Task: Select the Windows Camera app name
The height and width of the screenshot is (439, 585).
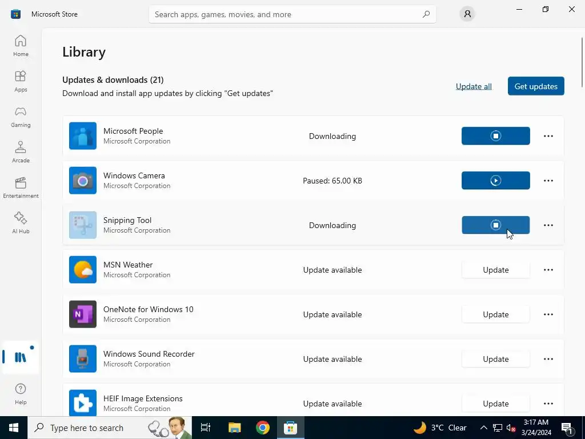Action: pyautogui.click(x=134, y=175)
